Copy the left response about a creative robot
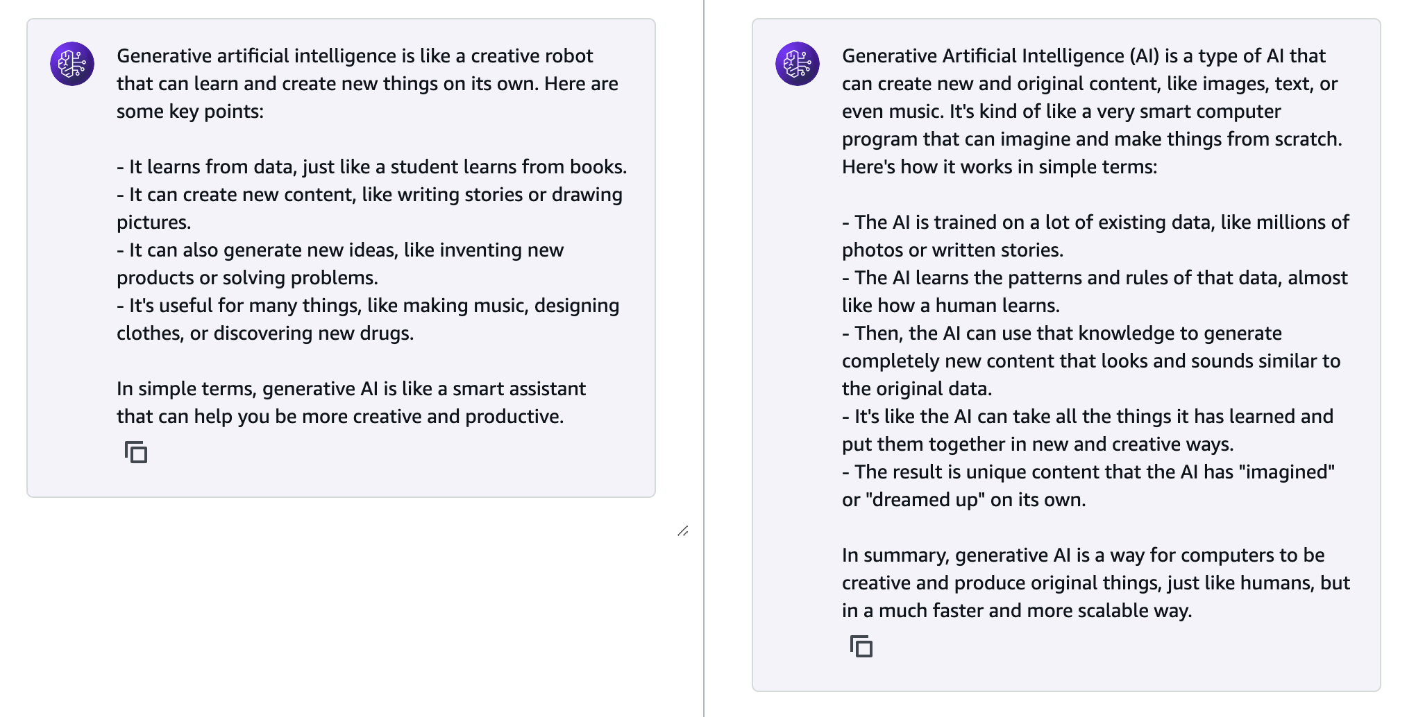This screenshot has height=717, width=1416. (136, 452)
